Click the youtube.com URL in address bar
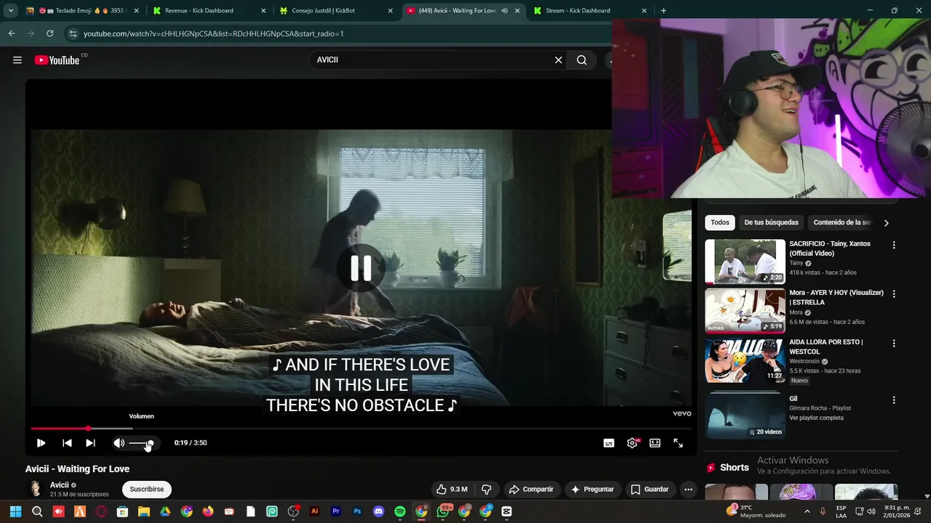Screen dimensions: 931x523 click(213, 33)
